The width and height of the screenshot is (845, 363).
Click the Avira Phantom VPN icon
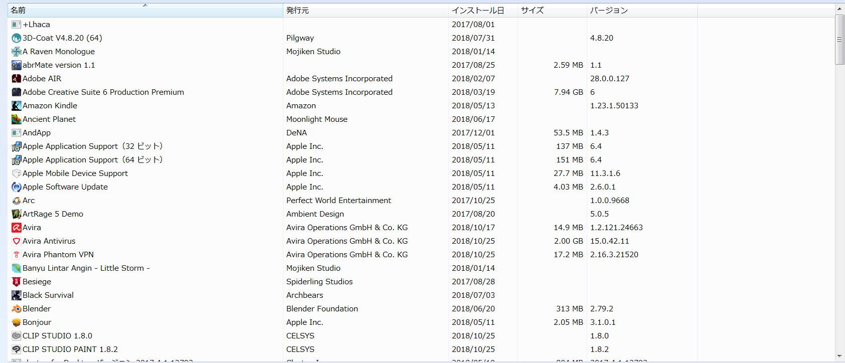pyautogui.click(x=17, y=255)
